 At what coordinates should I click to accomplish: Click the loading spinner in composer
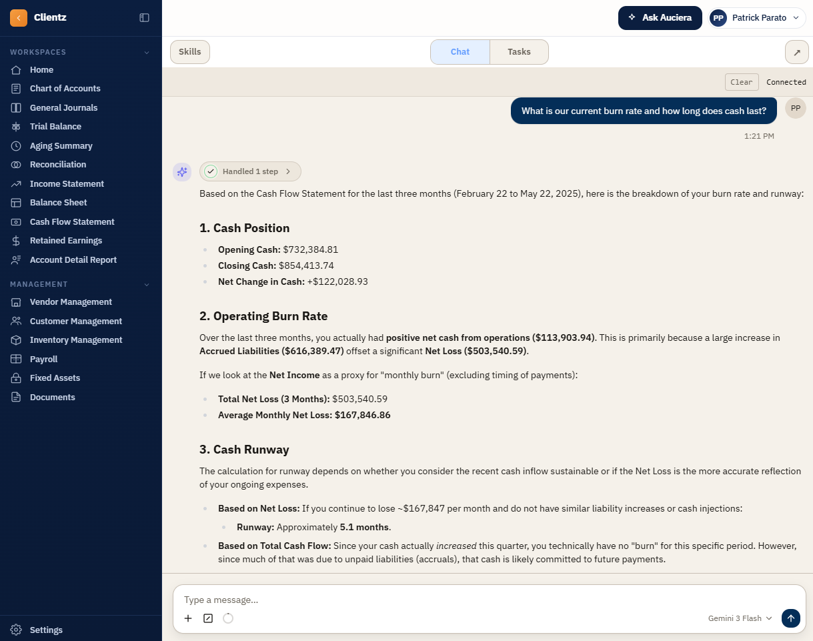228,618
